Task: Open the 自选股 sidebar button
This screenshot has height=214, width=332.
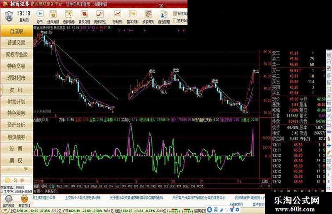Action: tap(17, 31)
